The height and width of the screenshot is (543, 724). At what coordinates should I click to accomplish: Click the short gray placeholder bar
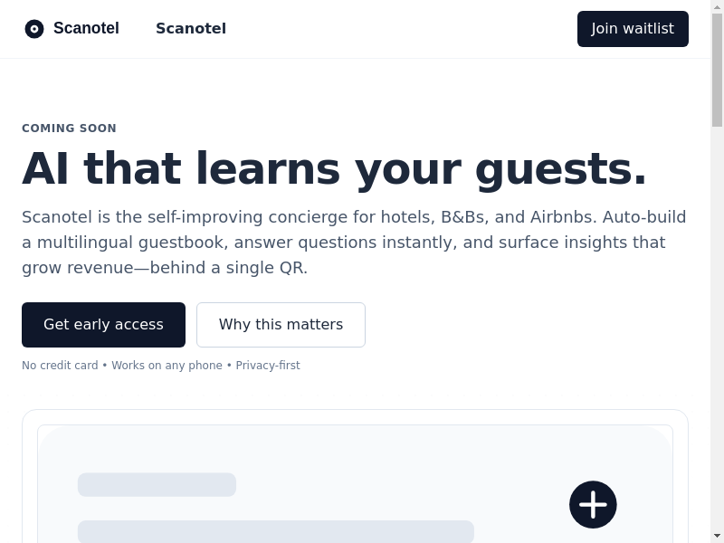[x=157, y=484]
